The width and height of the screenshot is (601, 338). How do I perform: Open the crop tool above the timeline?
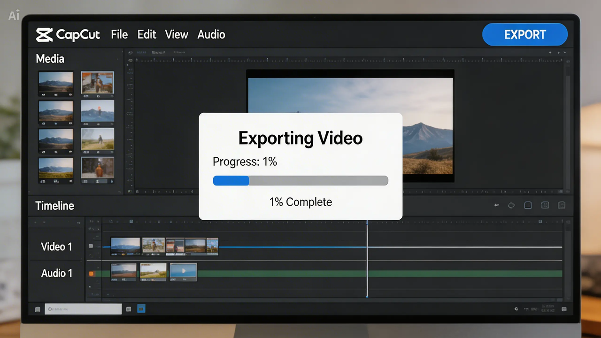(528, 205)
